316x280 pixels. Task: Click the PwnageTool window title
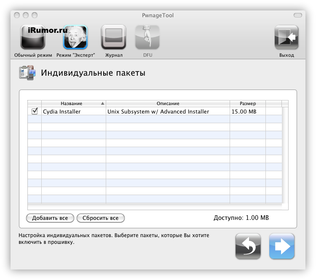tap(158, 15)
